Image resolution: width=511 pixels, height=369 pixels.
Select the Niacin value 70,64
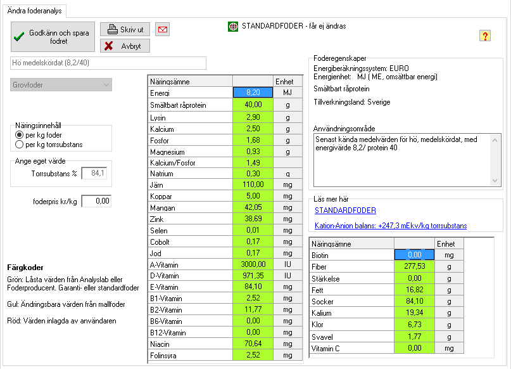point(253,344)
